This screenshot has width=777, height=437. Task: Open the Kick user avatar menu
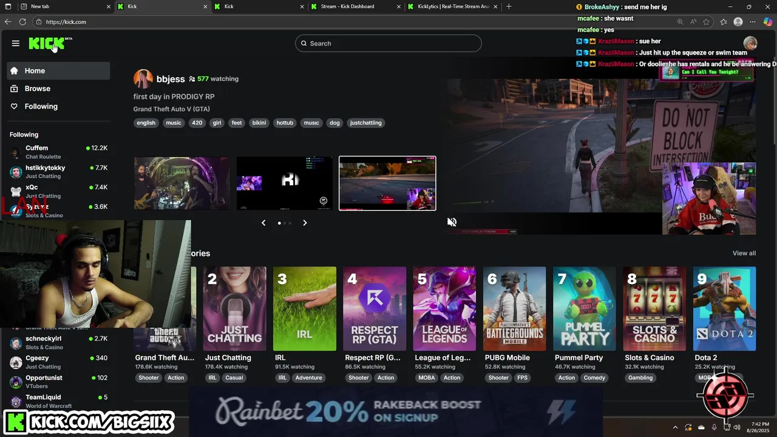750,43
